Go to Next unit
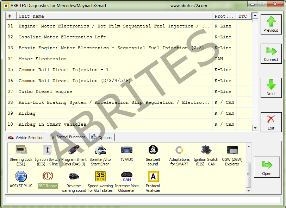The image size is (286, 208). [x=271, y=88]
